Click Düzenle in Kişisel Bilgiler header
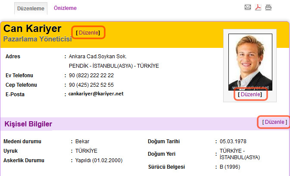The height and width of the screenshot is (176, 290). pyautogui.click(x=274, y=122)
